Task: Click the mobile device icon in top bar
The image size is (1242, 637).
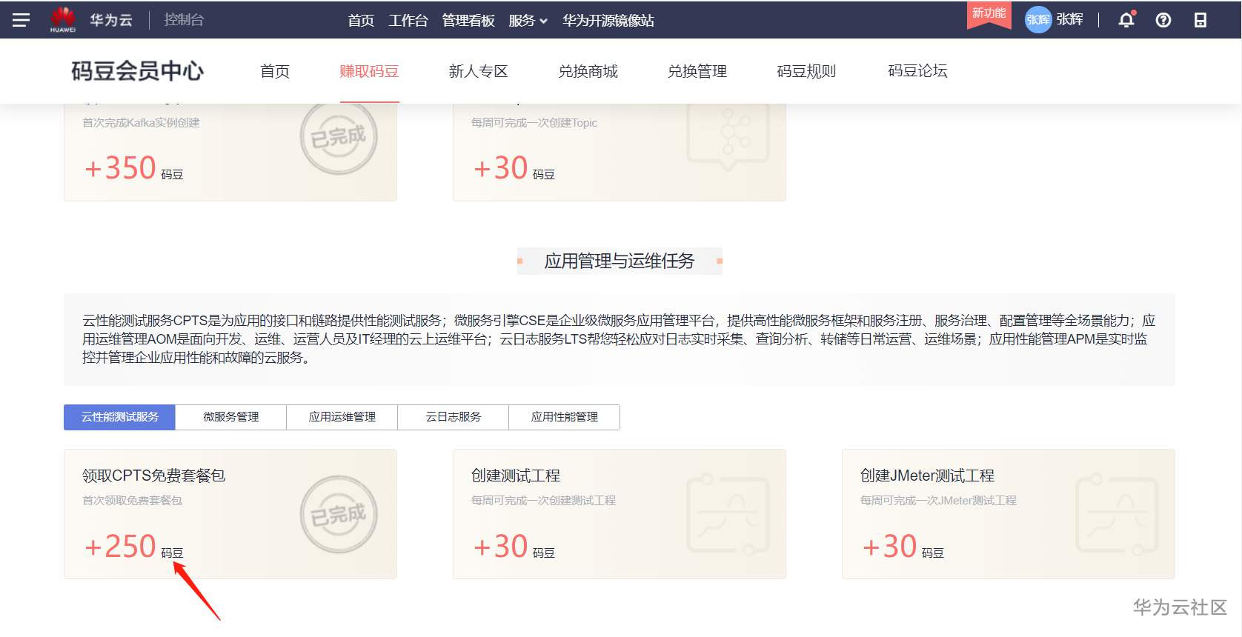Action: click(1201, 20)
